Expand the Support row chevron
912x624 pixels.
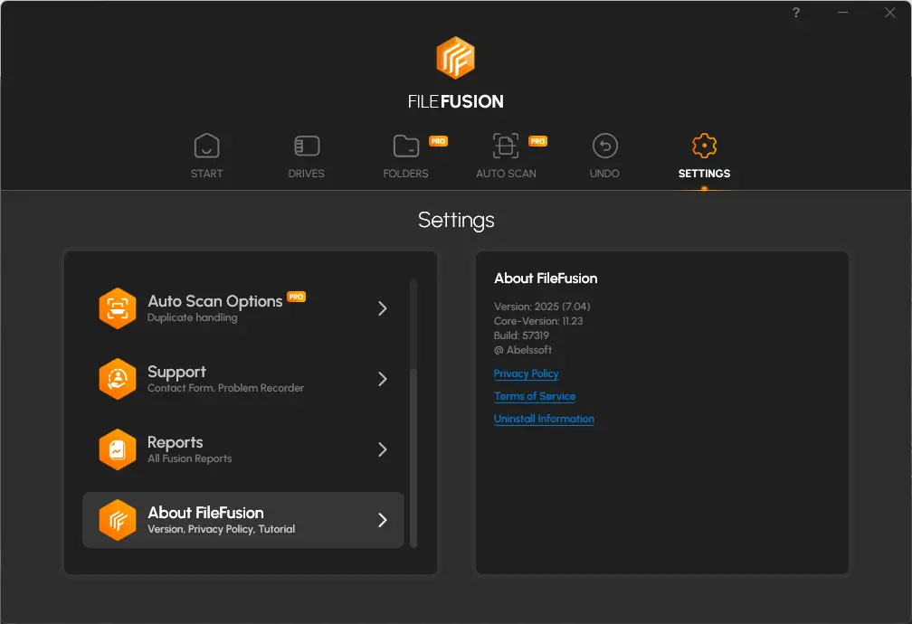pyautogui.click(x=383, y=379)
